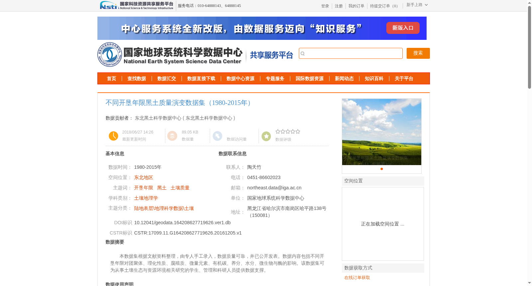Click the 陆地表层\地理科学数据\土壤 category link
532x286 pixels.
164,209
